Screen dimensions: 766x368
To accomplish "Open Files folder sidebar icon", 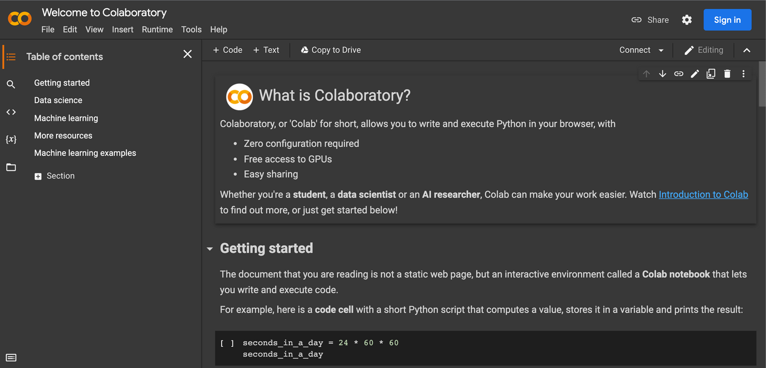I will click(11, 167).
